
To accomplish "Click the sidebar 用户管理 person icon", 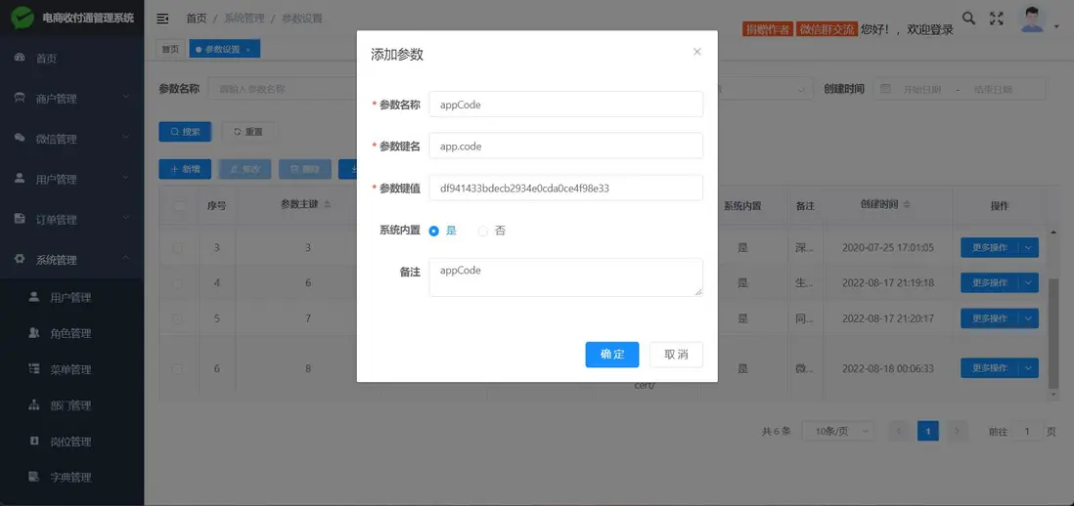I will tap(20, 179).
